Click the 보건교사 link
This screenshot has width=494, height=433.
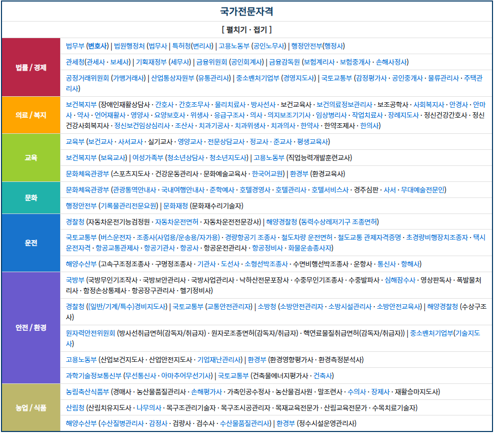click(x=101, y=142)
